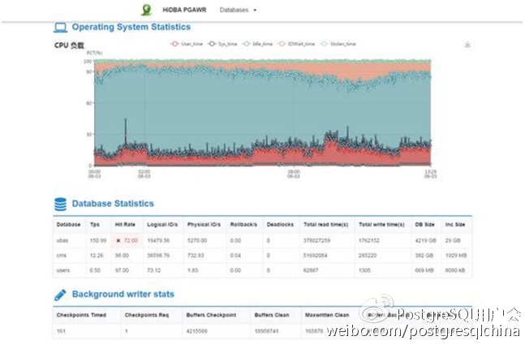
Task: Click the database stack icon
Action: [x=60, y=203]
